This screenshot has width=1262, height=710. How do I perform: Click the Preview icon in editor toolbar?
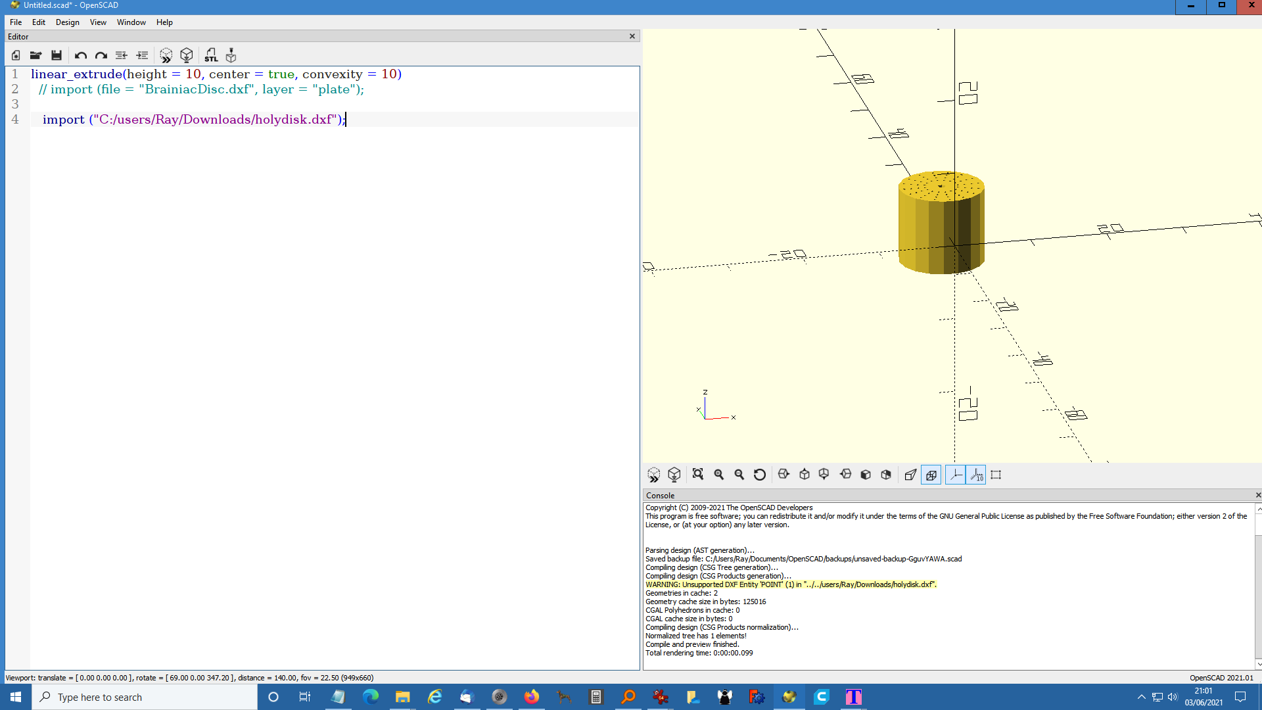[x=166, y=55]
